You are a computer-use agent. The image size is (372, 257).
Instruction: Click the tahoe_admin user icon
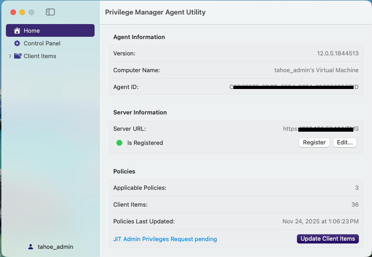point(30,247)
